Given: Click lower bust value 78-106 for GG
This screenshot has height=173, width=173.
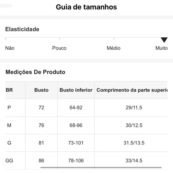Looking at the screenshot, I should pyautogui.click(x=76, y=161).
